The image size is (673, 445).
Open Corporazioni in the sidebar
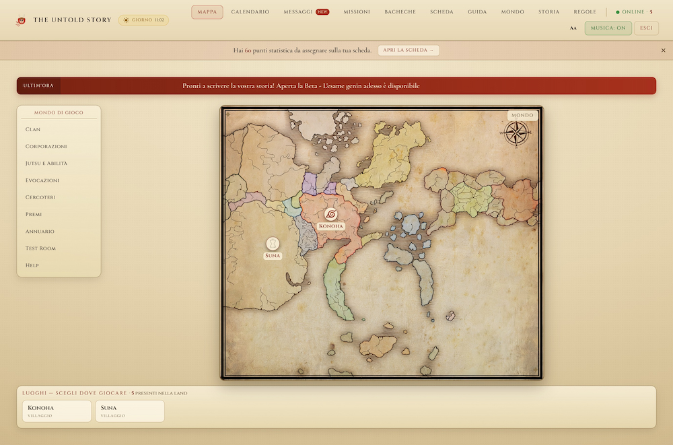(59, 147)
